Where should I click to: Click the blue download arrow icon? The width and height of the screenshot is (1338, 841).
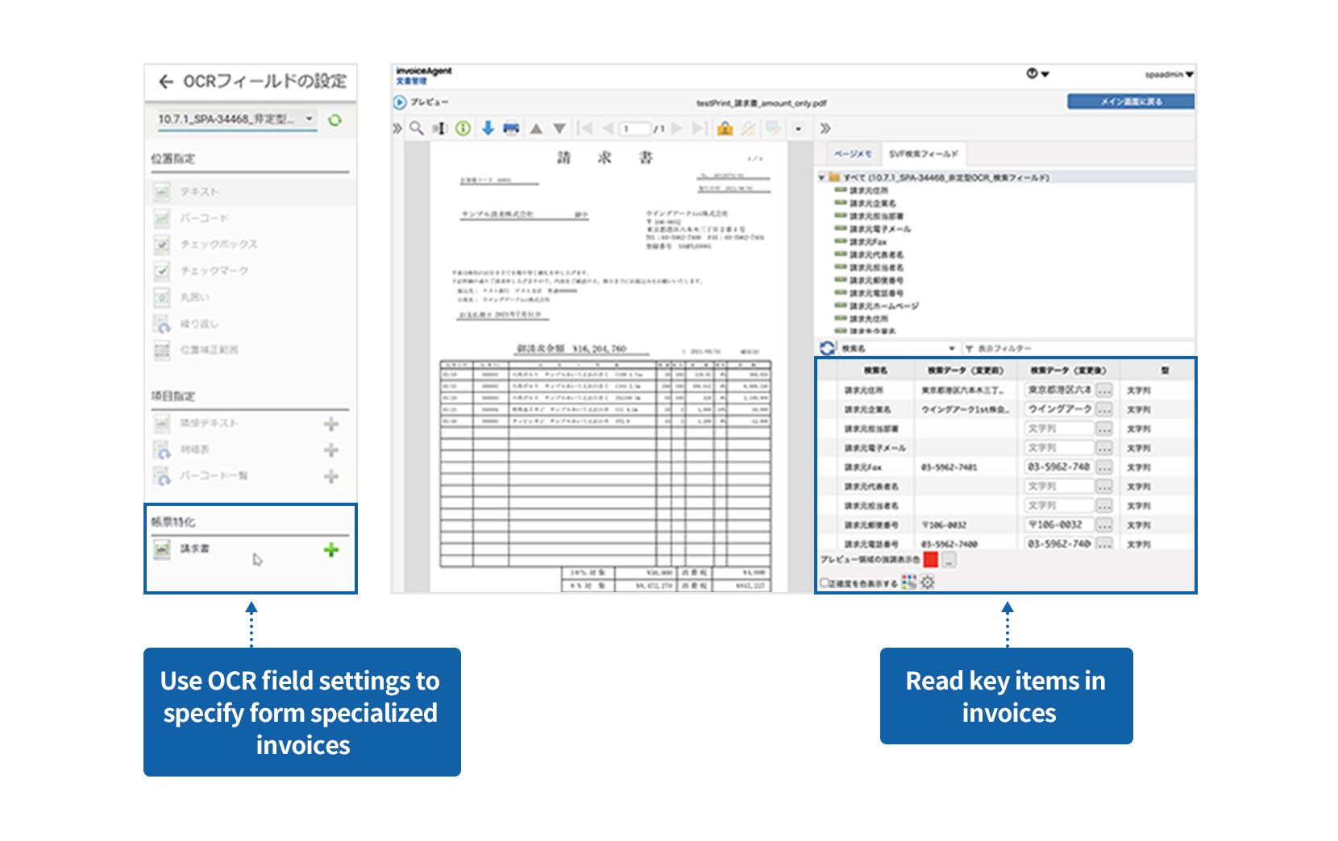pyautogui.click(x=488, y=128)
